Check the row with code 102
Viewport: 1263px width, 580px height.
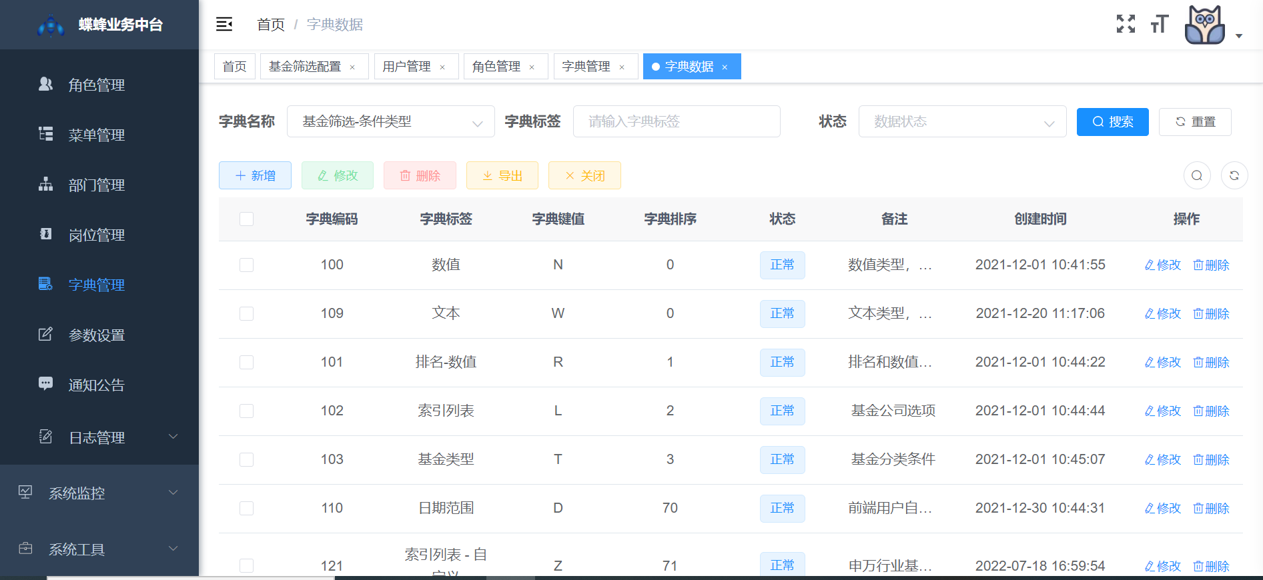click(246, 411)
